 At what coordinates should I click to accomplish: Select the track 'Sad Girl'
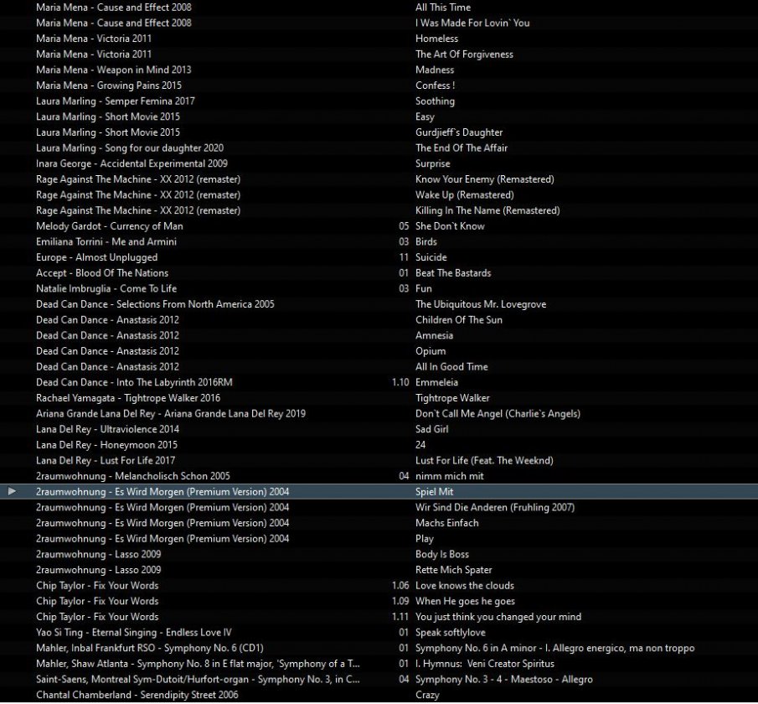431,429
